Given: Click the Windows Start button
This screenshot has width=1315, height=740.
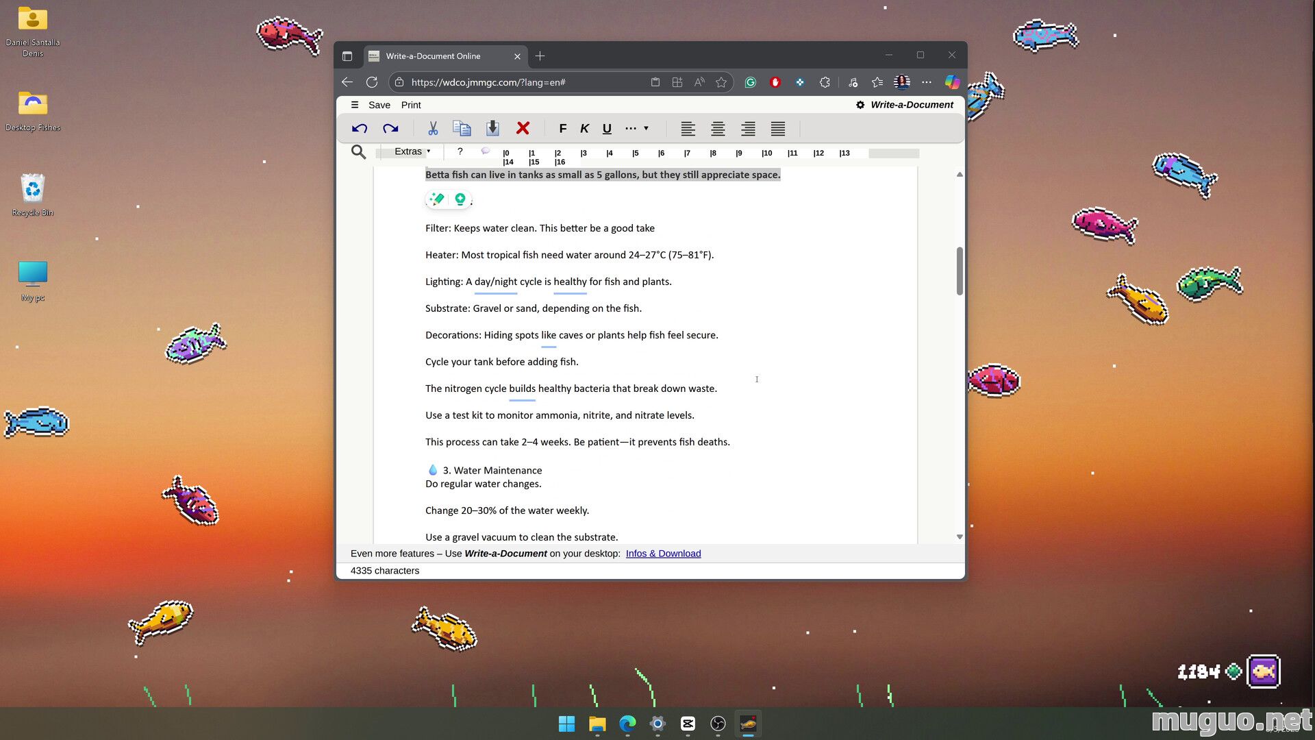Looking at the screenshot, I should click(567, 724).
